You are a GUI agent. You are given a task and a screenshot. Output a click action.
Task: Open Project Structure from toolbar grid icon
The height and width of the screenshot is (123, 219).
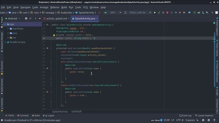[x=189, y=13]
